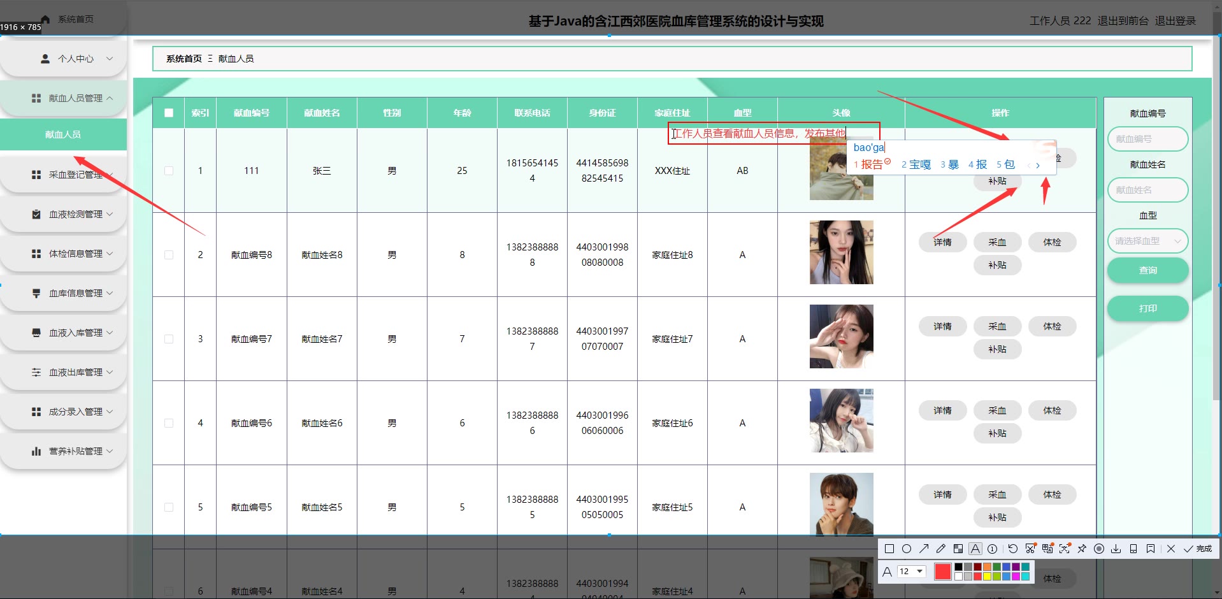The width and height of the screenshot is (1222, 599).
Task: Select the pencil drawing tool
Action: point(941,549)
